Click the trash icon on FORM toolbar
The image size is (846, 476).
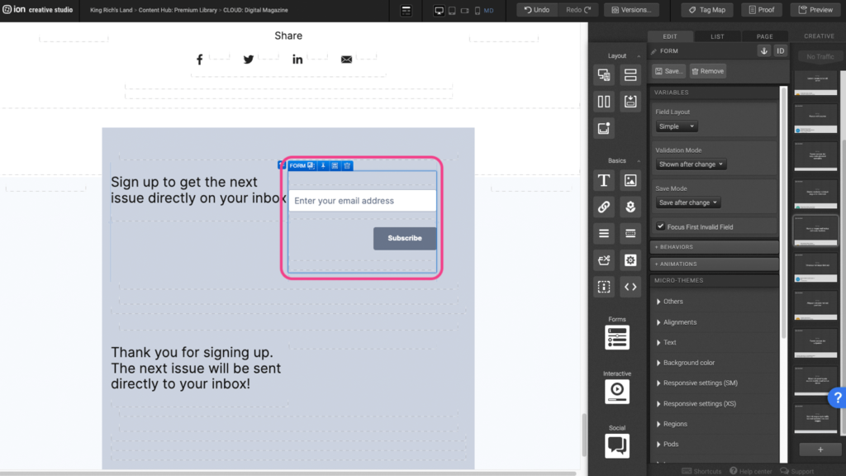348,165
